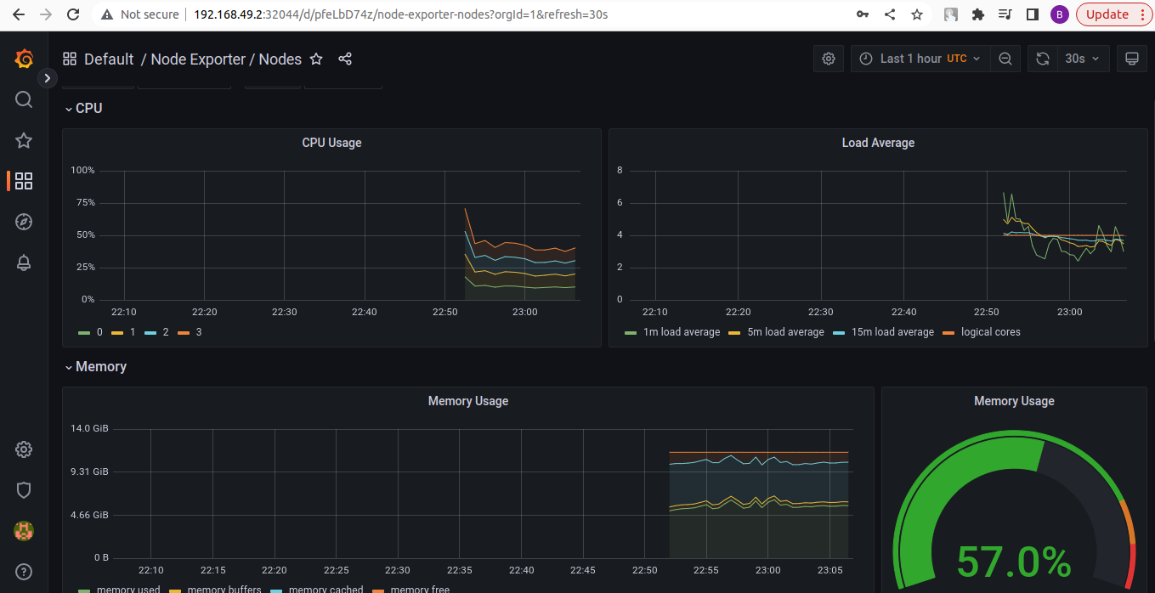The width and height of the screenshot is (1155, 593).
Task: Share the dashboard via share icon
Action: pyautogui.click(x=345, y=59)
